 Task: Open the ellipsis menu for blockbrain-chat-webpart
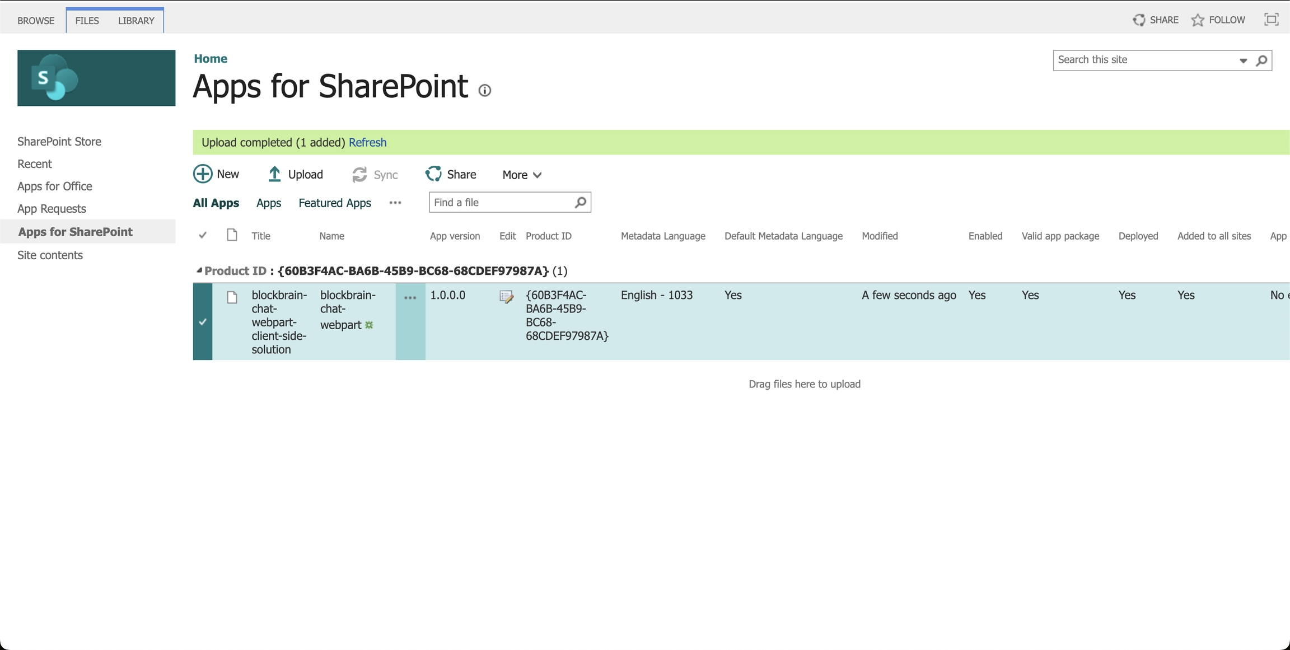pyautogui.click(x=410, y=298)
